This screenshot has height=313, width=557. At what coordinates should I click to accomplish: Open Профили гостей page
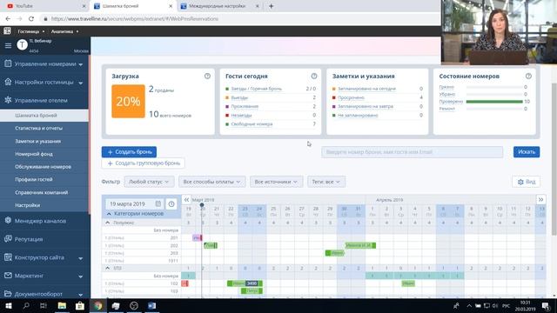[34, 179]
